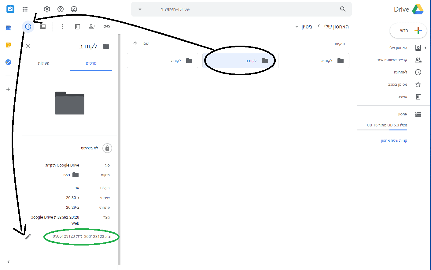Reverse sort direction with arrow icon
This screenshot has width=431, height=270.
[135, 43]
